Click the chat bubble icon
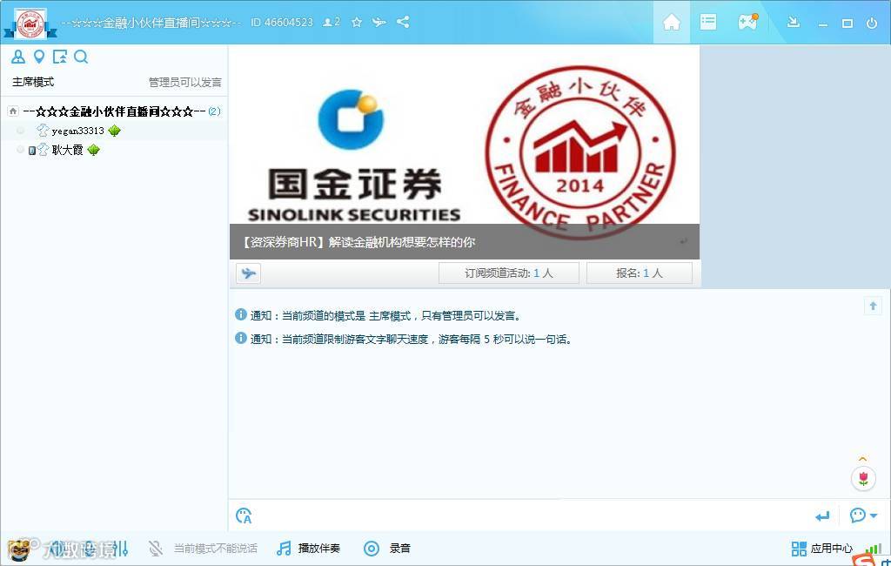 (857, 515)
